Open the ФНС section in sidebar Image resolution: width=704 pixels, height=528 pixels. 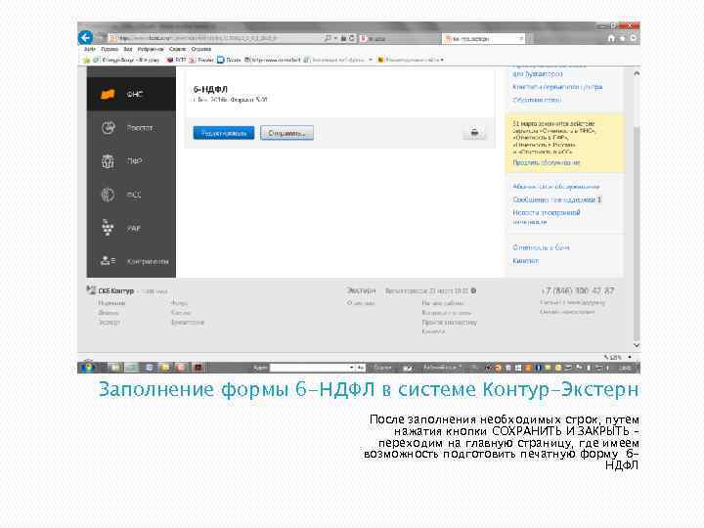(131, 94)
